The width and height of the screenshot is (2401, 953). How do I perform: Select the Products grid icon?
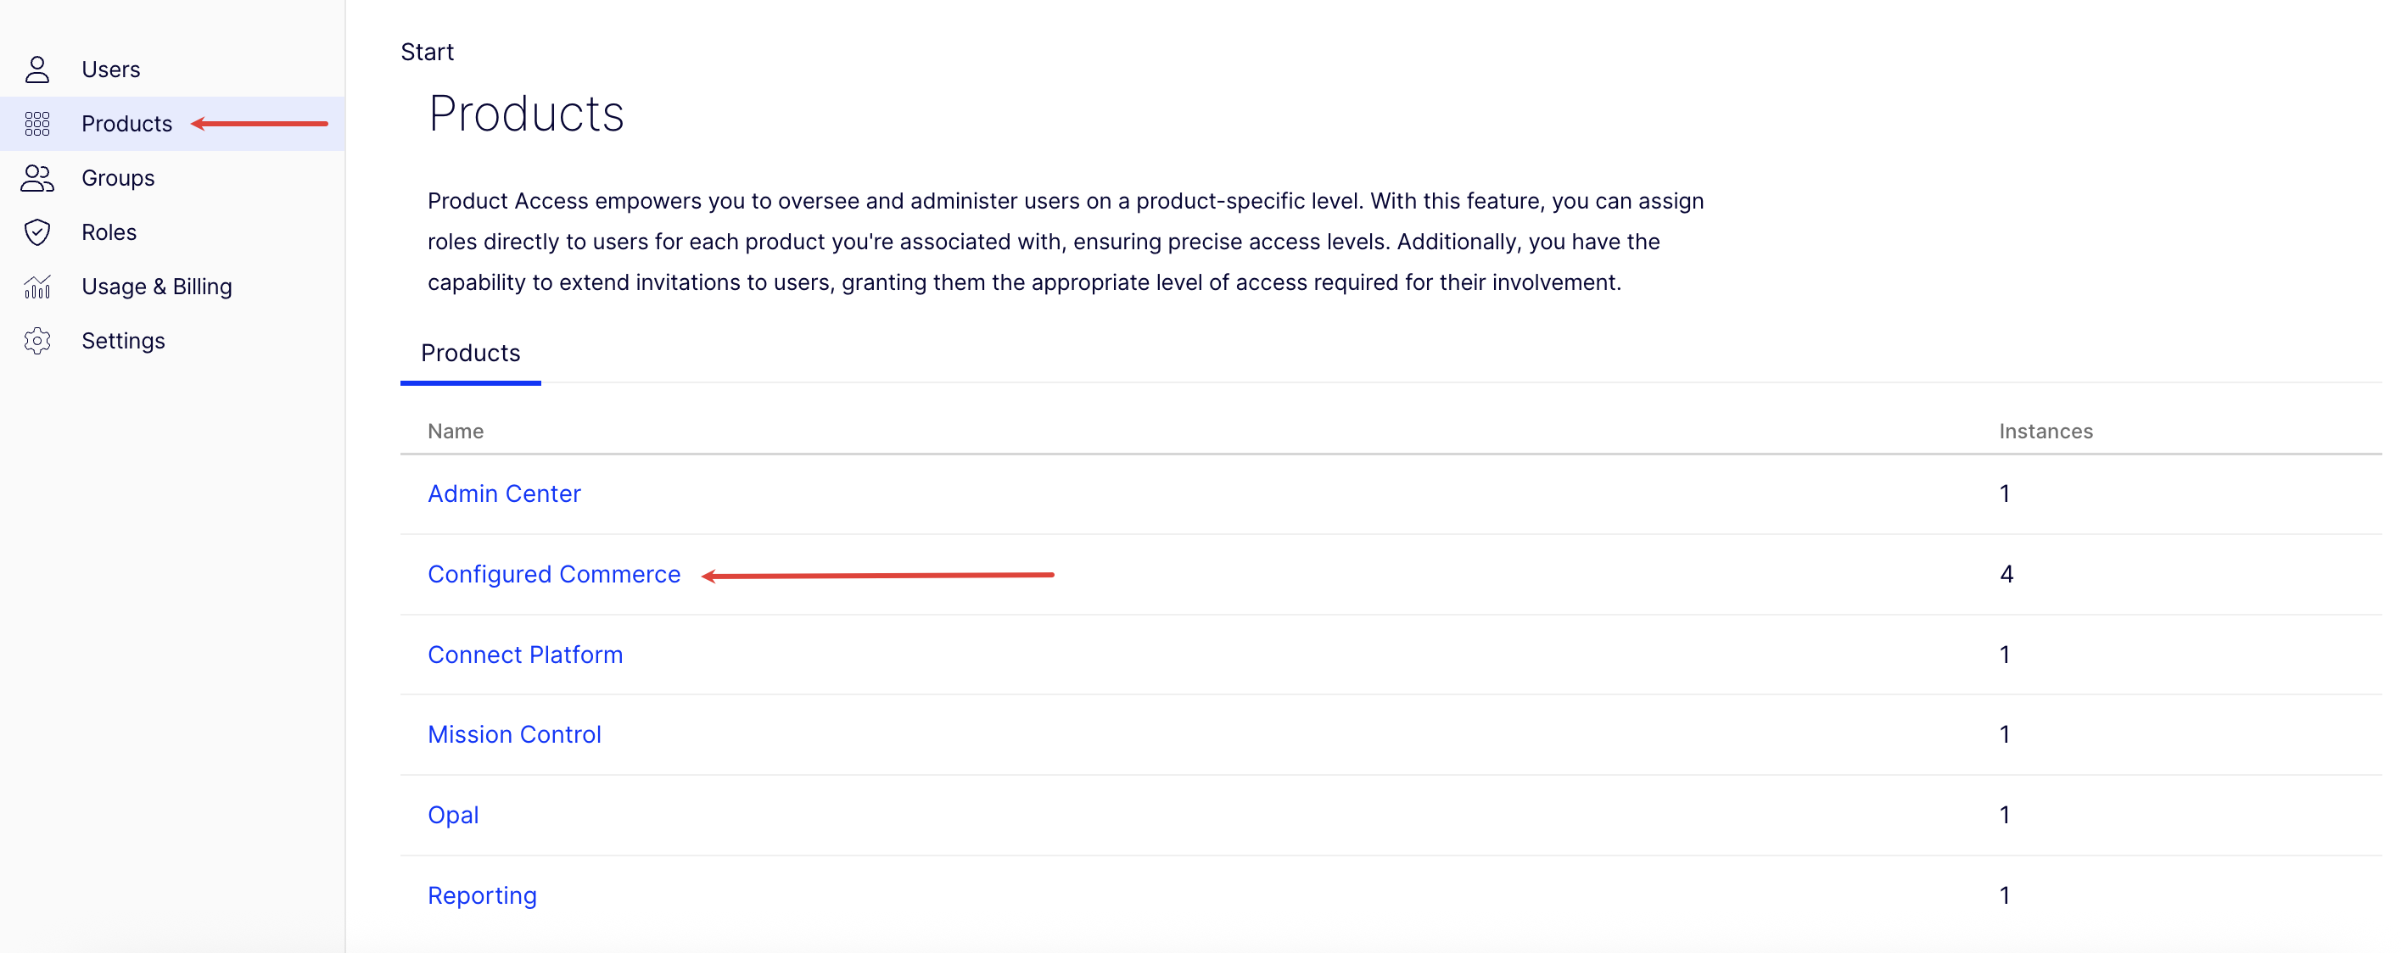click(37, 123)
